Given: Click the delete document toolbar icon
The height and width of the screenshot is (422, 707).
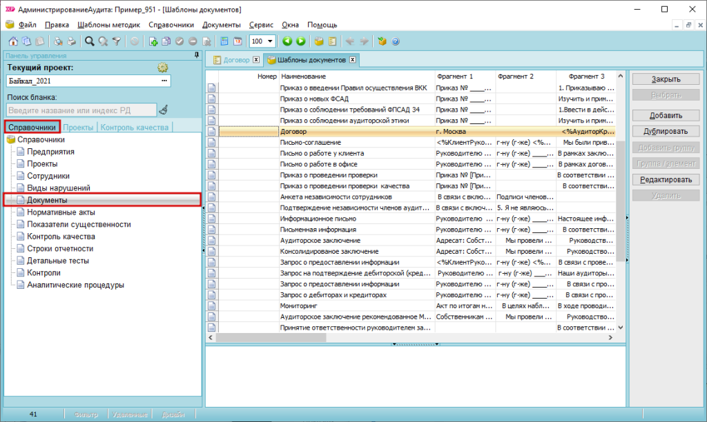Looking at the screenshot, I should click(206, 41).
